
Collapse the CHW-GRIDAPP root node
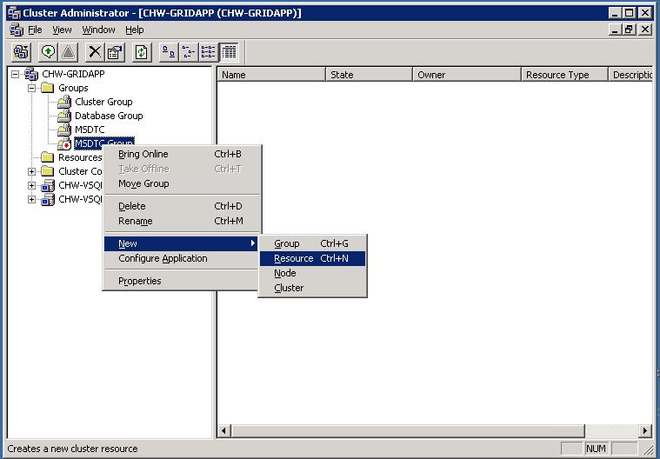15,75
